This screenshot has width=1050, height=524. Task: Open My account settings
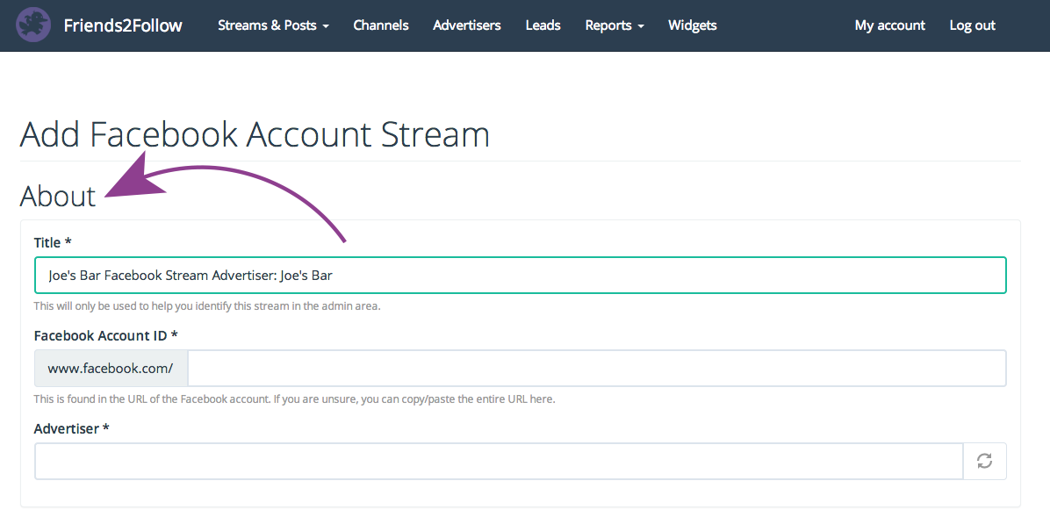point(890,25)
